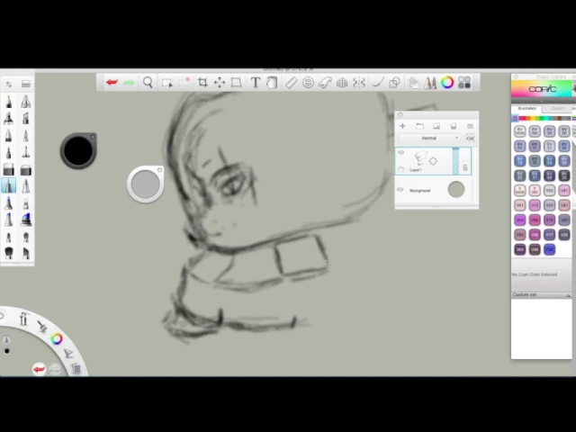Choose the Text tool (T icon)
This screenshot has width=576, height=432.
(256, 82)
